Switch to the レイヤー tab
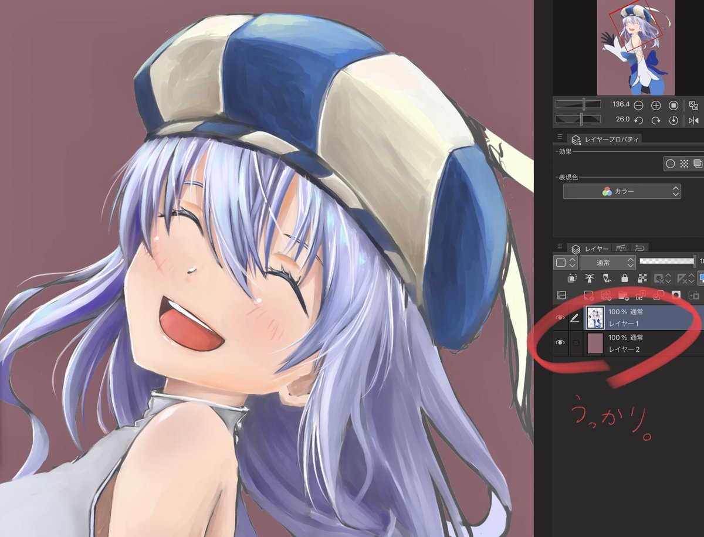 point(590,249)
